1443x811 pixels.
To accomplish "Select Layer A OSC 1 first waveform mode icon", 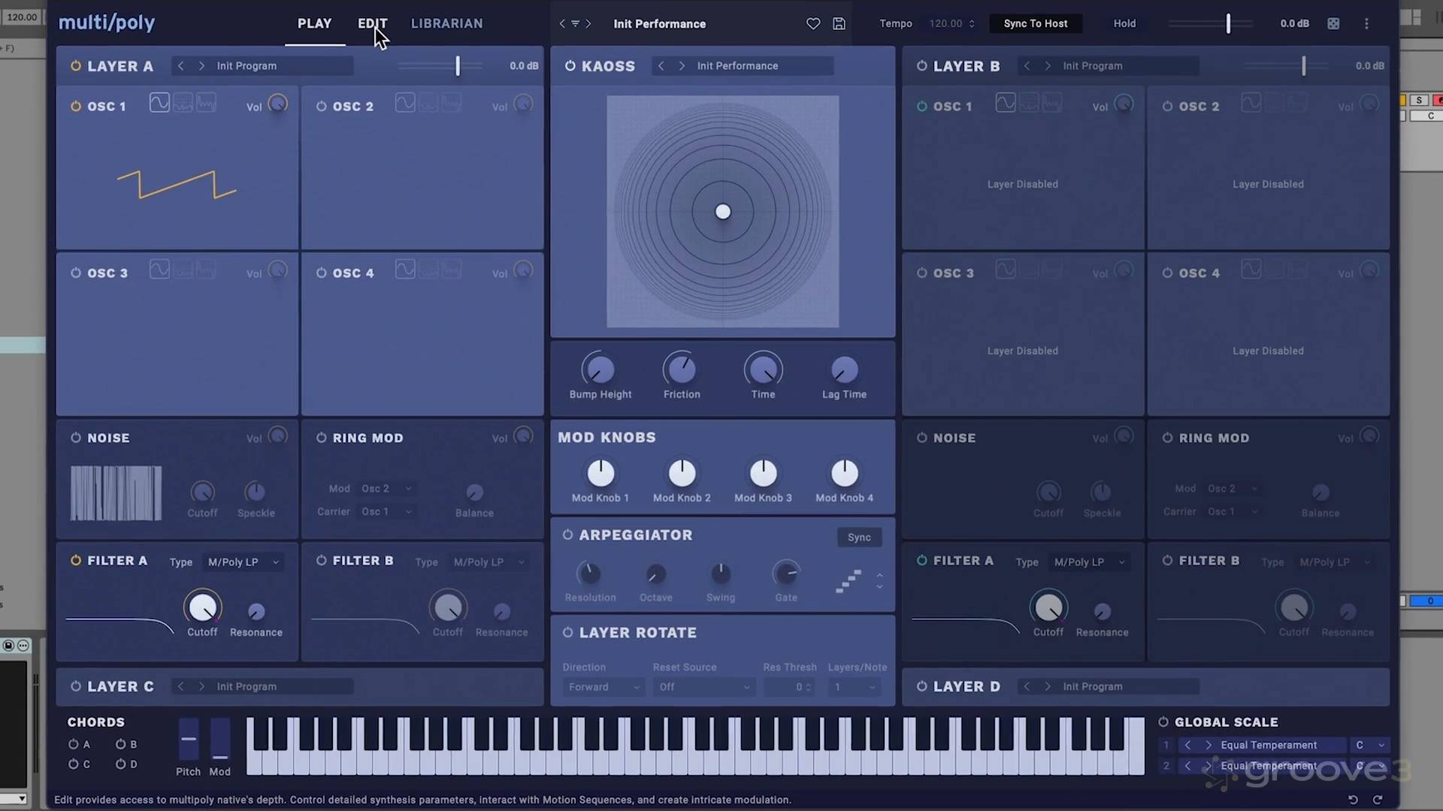I will [x=159, y=103].
